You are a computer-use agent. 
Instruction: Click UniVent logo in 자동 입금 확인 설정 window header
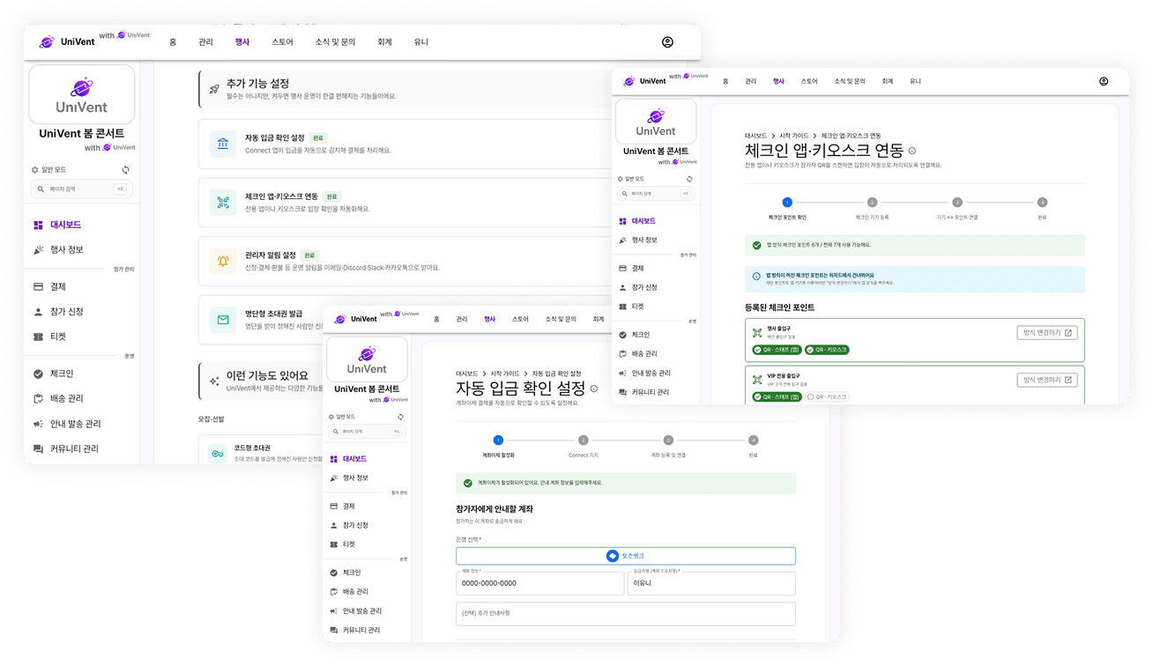(x=356, y=319)
